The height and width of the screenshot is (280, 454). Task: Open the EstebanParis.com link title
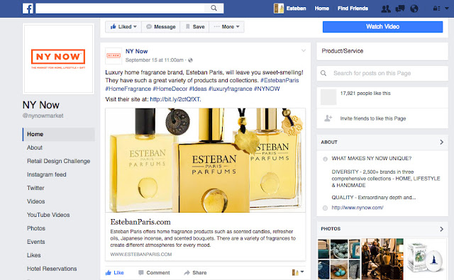(x=140, y=222)
